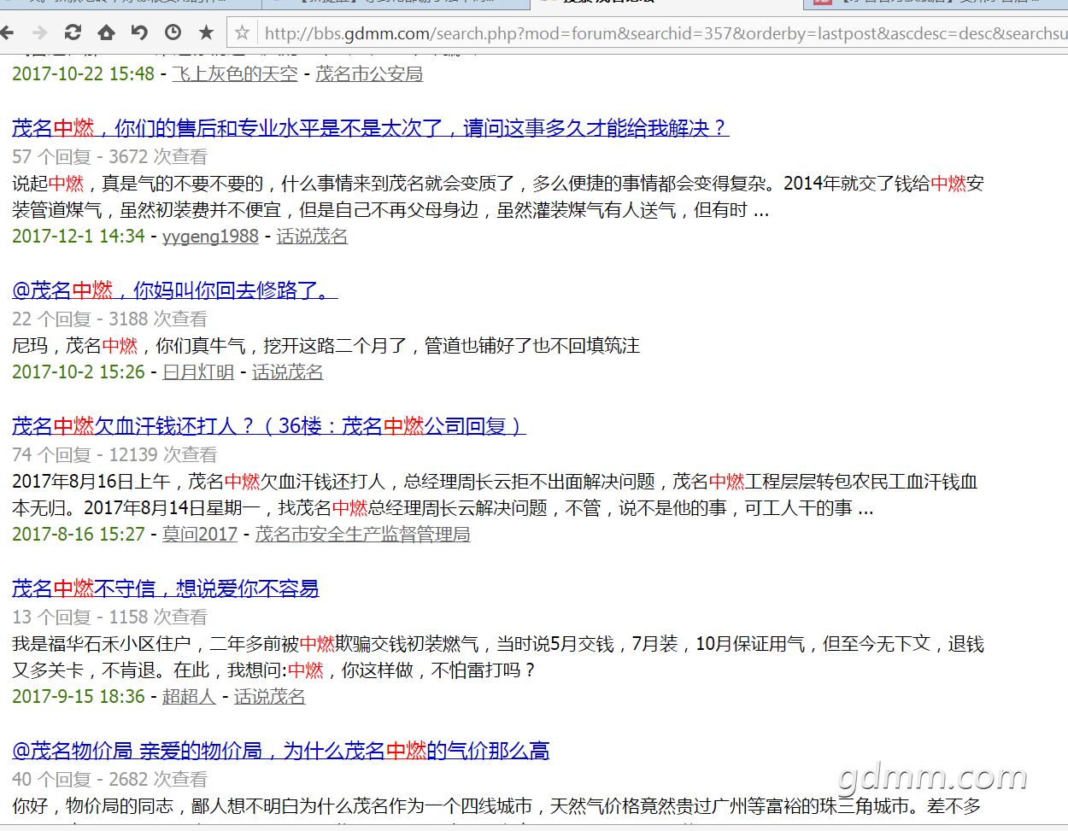Click the text 57 个回复 - 3672 次查看
This screenshot has width=1068, height=831.
coord(109,157)
